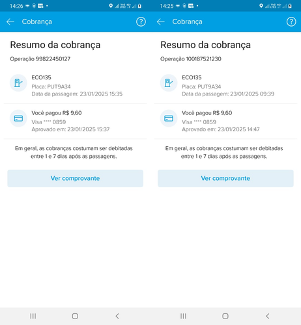Tap location pin icon in right status bar
Image resolution: width=301 pixels, height=325 pixels.
261,6
